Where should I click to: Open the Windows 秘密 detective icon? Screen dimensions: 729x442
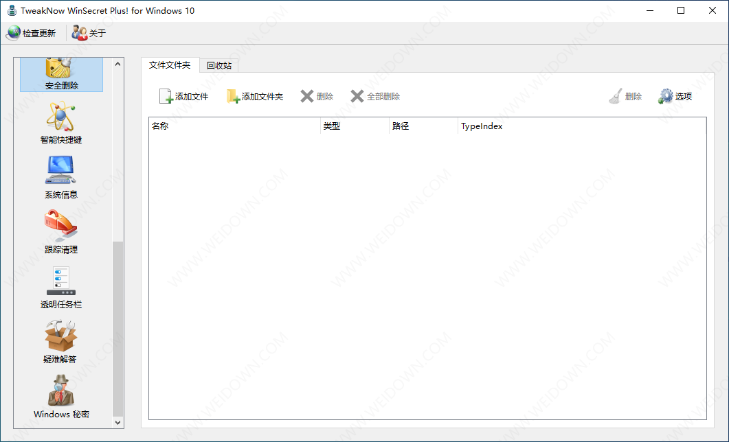point(61,397)
